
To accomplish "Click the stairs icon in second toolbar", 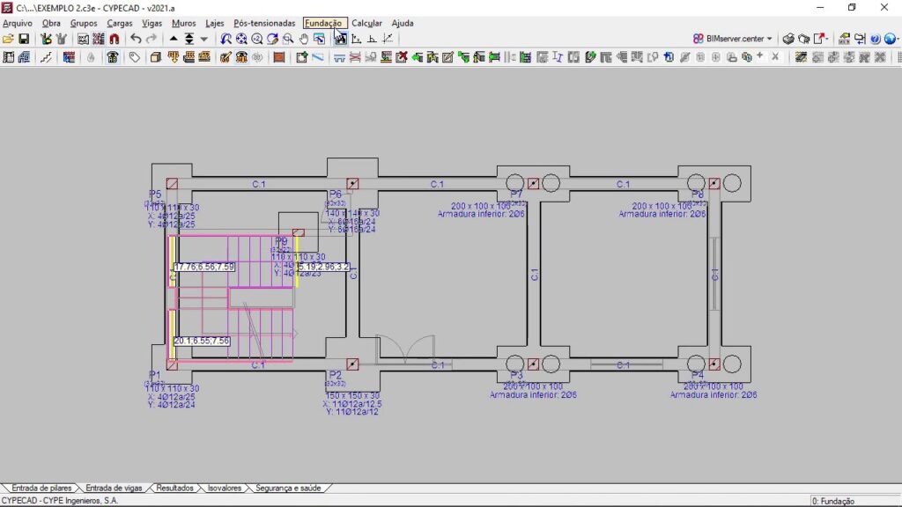I will point(46,57).
